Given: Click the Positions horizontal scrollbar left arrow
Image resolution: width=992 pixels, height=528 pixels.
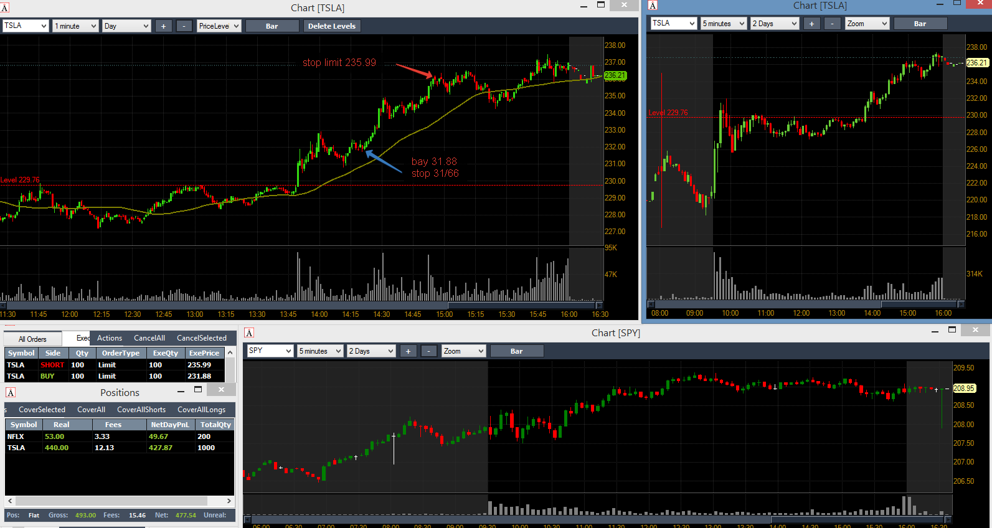Looking at the screenshot, I should tap(10, 501).
